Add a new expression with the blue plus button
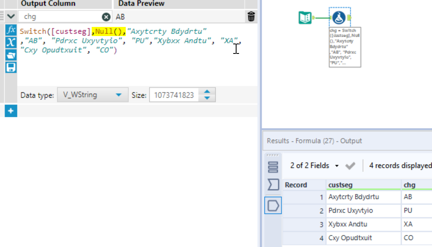 click(10, 111)
